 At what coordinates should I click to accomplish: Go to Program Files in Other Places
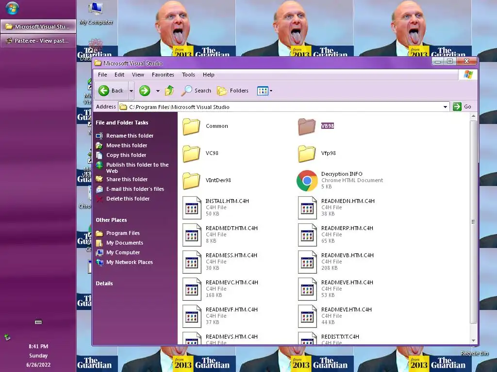pyautogui.click(x=123, y=233)
